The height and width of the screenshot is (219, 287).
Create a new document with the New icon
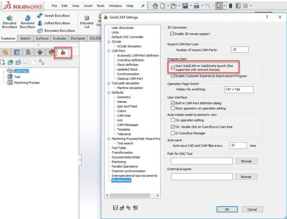(162, 6)
